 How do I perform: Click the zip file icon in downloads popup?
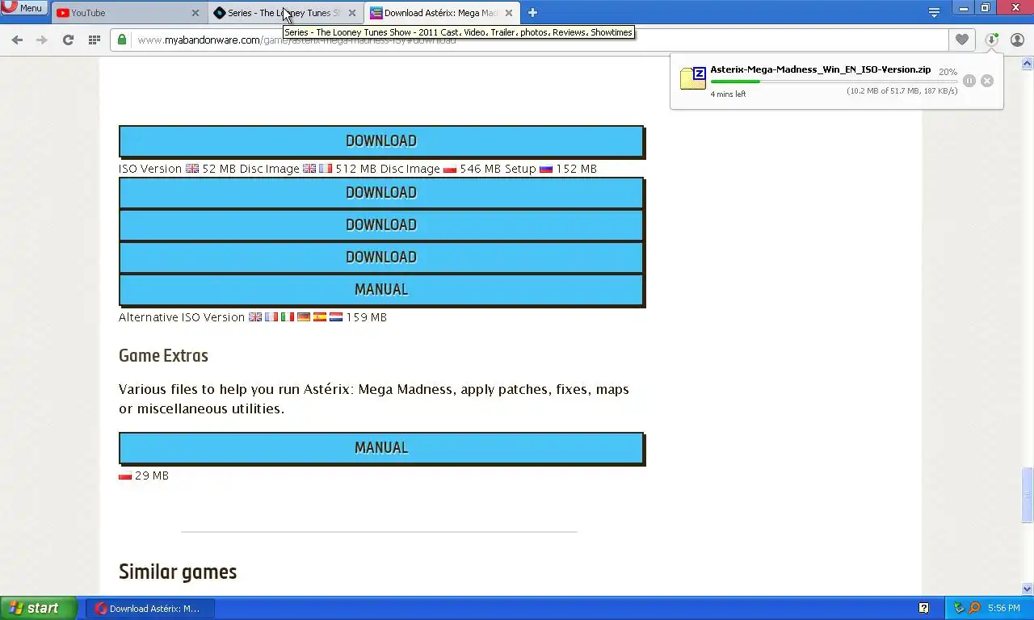coord(693,78)
